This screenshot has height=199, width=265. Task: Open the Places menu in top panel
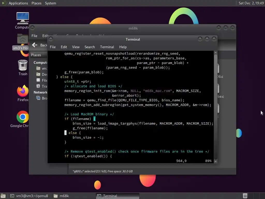point(36,3)
